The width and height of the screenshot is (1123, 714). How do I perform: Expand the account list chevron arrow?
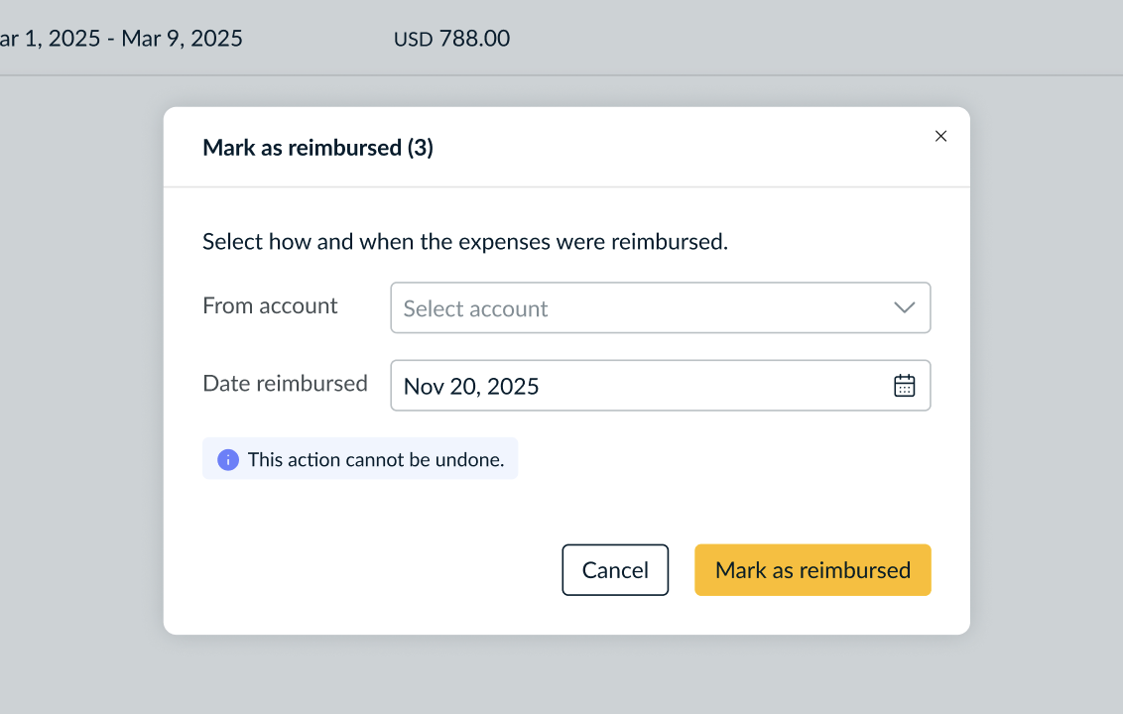tap(904, 308)
